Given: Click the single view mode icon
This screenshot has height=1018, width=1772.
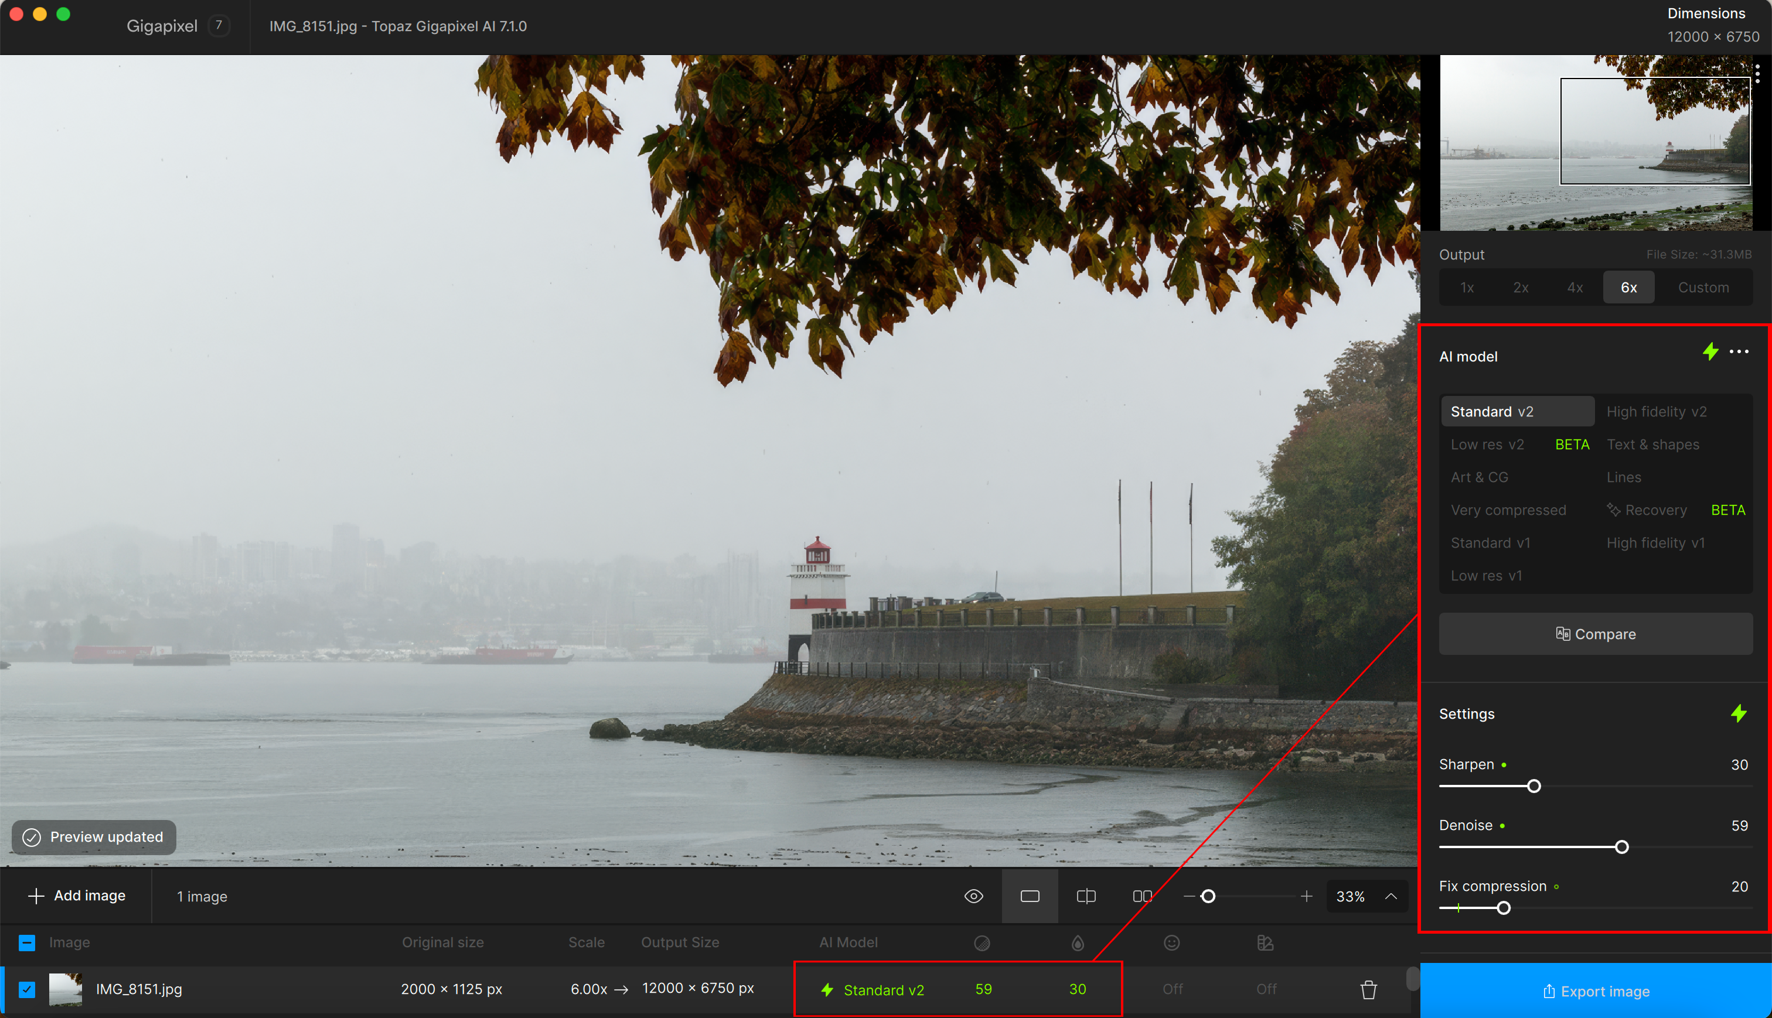Looking at the screenshot, I should point(1030,896).
